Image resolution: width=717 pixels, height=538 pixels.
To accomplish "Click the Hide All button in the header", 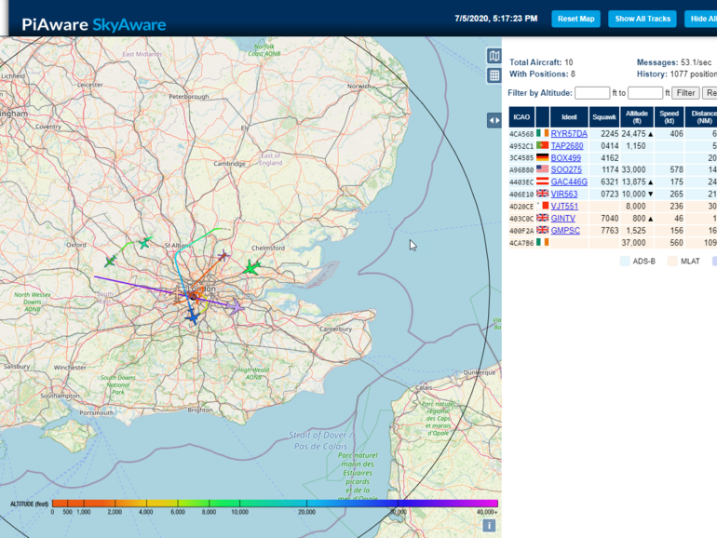I will click(701, 19).
